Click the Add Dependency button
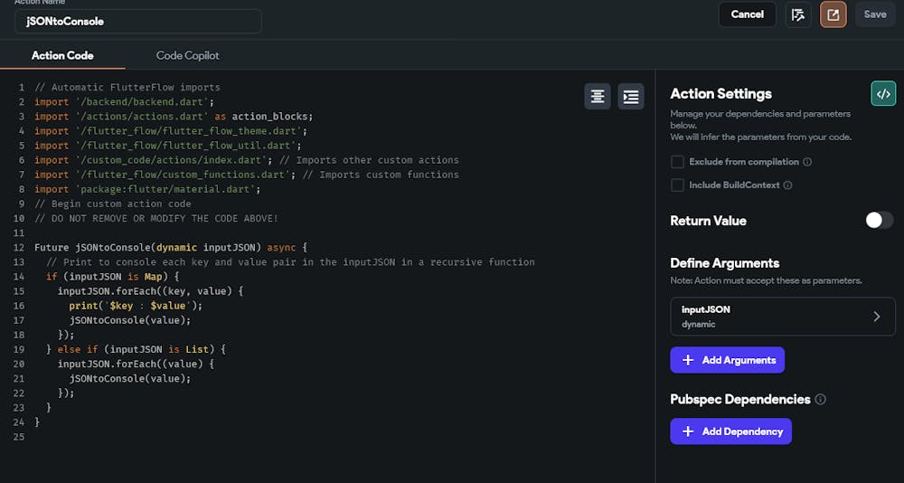This screenshot has height=483, width=904. [730, 431]
